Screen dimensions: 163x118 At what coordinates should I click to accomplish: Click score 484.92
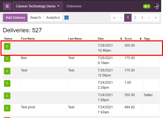129,107
